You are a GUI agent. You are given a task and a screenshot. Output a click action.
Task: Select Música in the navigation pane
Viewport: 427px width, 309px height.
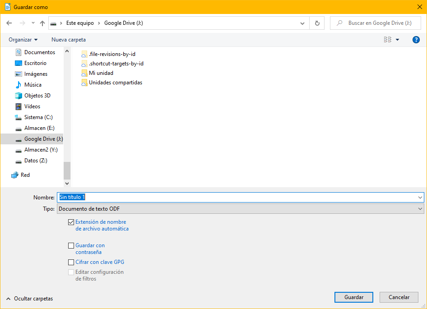(x=32, y=85)
